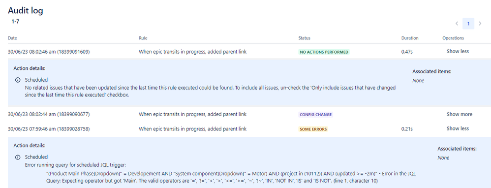This screenshot has width=491, height=188.
Task: Click the Date column header
Action: point(12,38)
